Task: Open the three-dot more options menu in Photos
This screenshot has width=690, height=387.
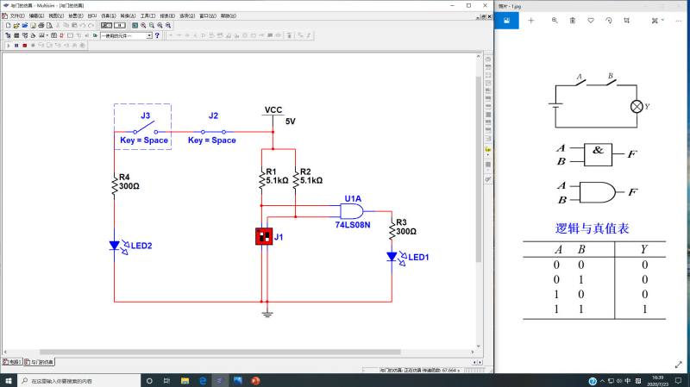Action: pyautogui.click(x=678, y=20)
